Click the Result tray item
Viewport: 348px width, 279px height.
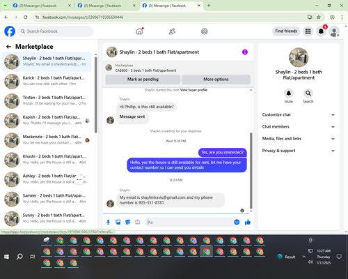[x=286, y=257]
